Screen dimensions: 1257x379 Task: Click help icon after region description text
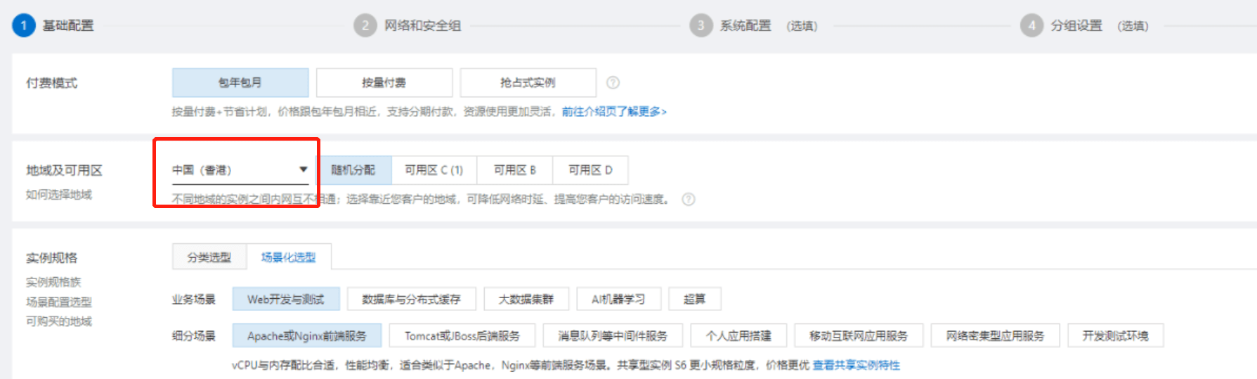(689, 200)
